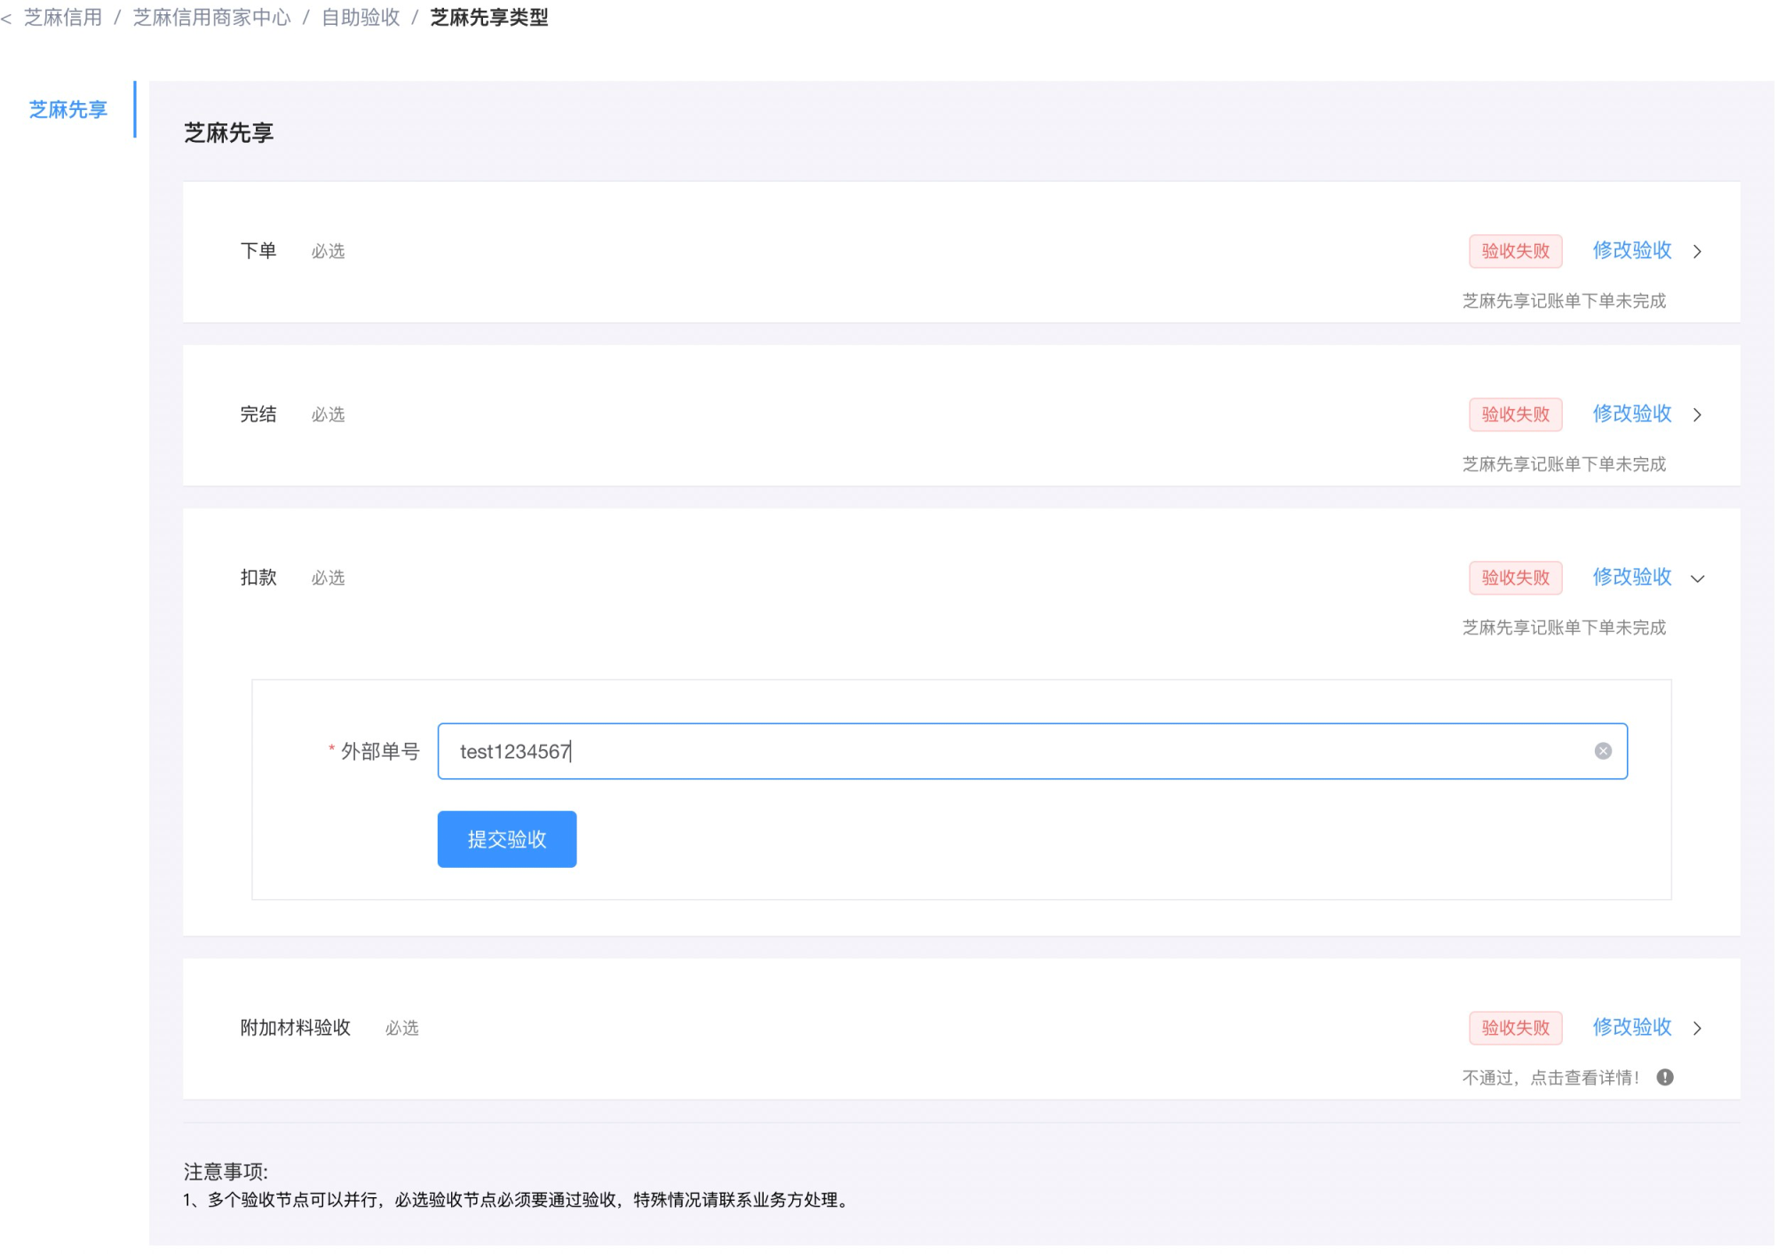Image resolution: width=1776 pixels, height=1254 pixels.
Task: Click 验收失败 tag in 附加材料验收 row
Action: point(1515,1028)
